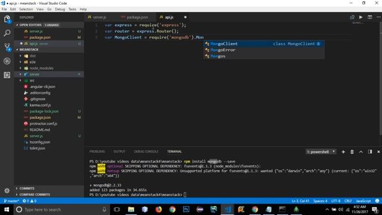This screenshot has width=382, height=215.
Task: Maximize the panel with the up chevron
Action: (361, 152)
